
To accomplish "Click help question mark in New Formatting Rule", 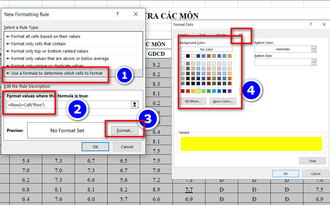I will (117, 14).
